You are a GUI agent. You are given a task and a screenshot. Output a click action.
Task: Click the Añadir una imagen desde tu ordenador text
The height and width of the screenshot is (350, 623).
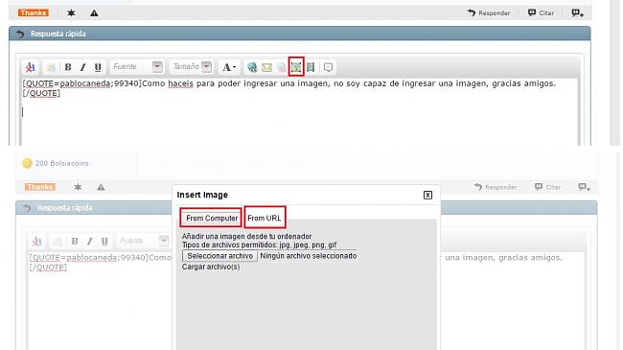246,236
